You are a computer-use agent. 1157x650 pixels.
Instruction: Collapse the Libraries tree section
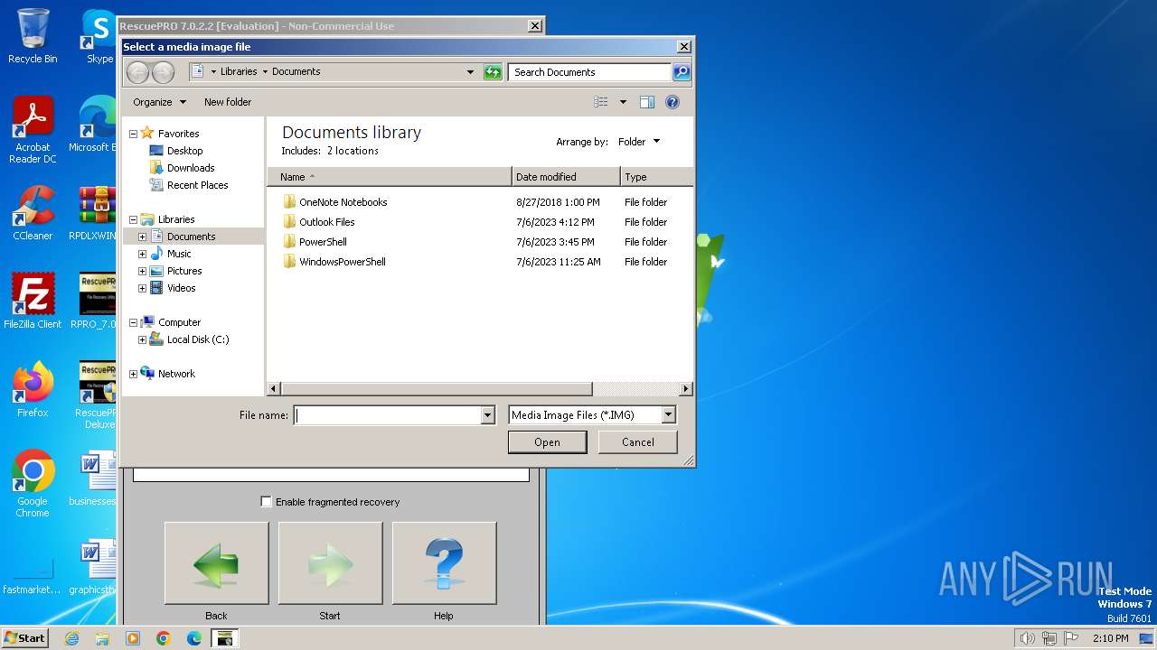[x=133, y=219]
